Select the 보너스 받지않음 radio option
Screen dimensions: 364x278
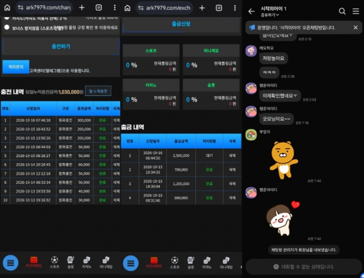click(7, 27)
